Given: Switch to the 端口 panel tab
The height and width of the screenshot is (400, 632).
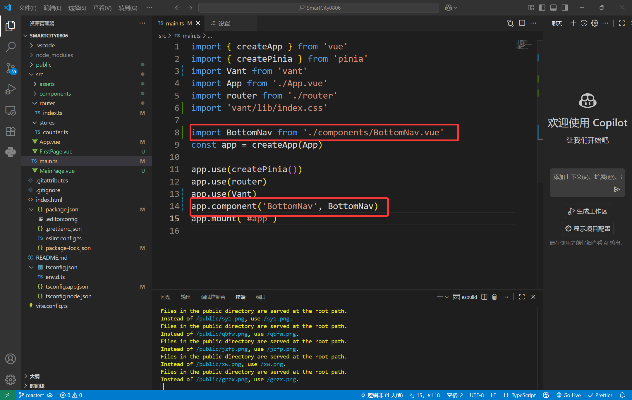Looking at the screenshot, I should pyautogui.click(x=260, y=297).
